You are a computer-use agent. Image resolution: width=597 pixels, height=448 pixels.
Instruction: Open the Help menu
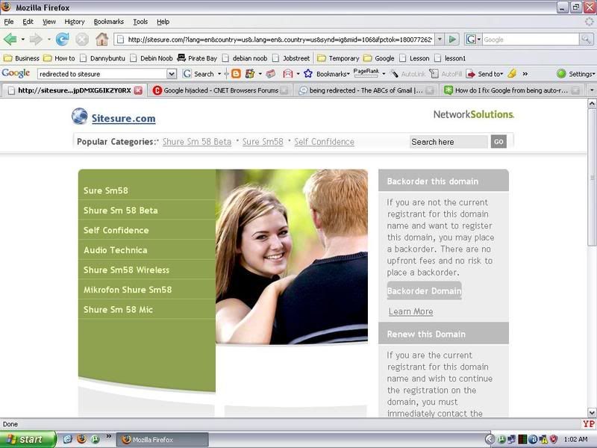click(x=163, y=22)
